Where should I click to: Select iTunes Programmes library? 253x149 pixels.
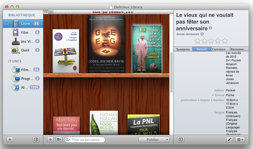point(23,79)
